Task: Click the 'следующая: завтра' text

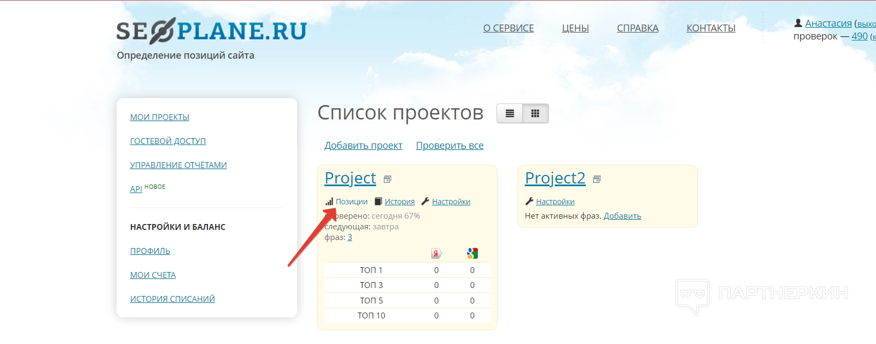Action: (362, 227)
